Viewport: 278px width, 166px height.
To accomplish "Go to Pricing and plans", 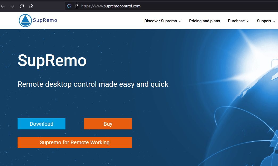I will click(204, 21).
